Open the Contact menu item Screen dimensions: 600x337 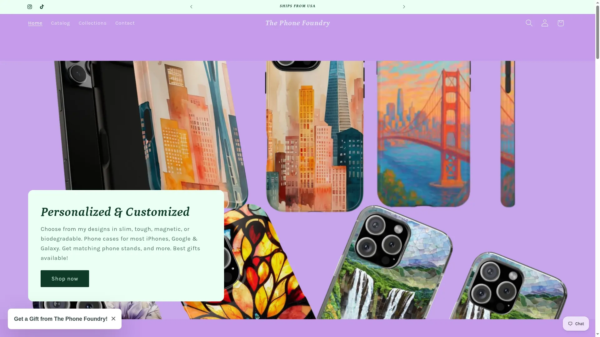pyautogui.click(x=125, y=23)
